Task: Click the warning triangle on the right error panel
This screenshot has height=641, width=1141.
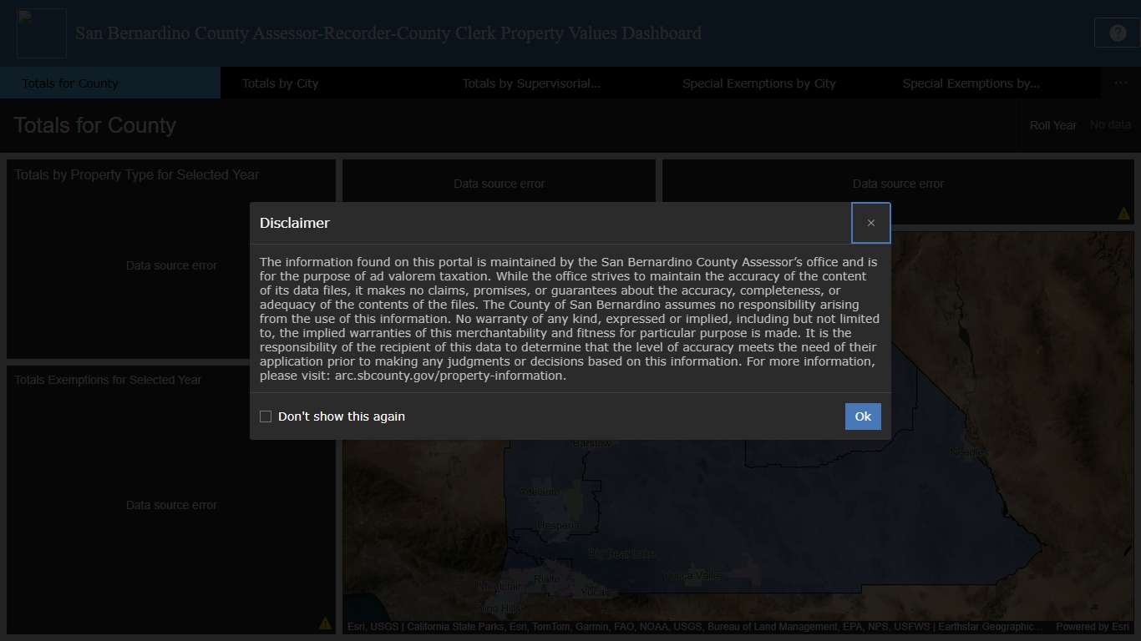Action: pos(1123,213)
